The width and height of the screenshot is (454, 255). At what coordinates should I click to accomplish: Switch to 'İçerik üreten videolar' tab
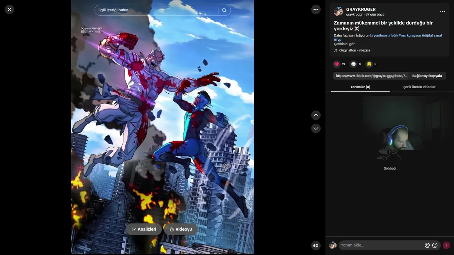[x=419, y=87]
